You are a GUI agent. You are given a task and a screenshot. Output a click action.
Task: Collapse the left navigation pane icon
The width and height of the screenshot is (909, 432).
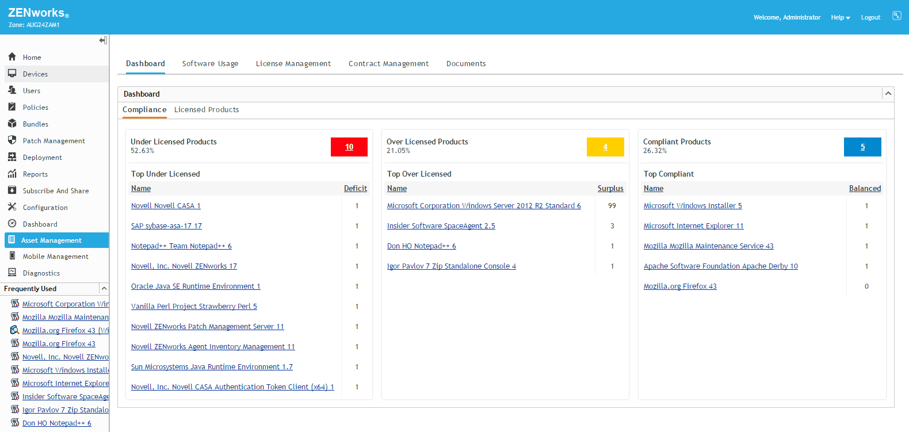103,40
